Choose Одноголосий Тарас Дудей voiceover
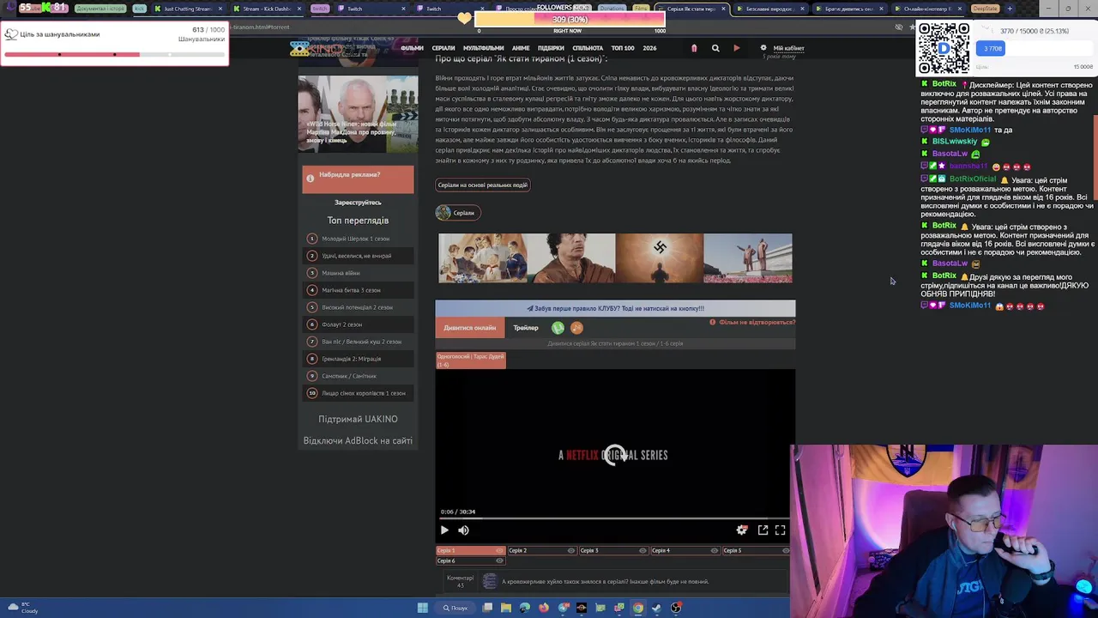This screenshot has height=618, width=1098. point(471,360)
